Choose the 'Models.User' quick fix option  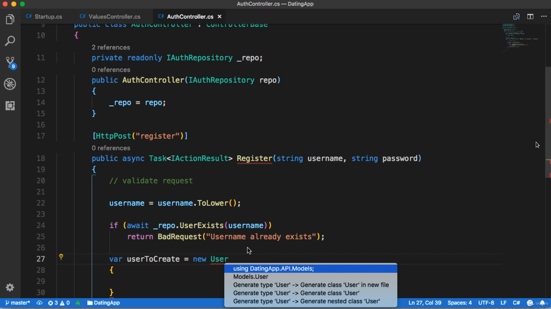(x=311, y=277)
